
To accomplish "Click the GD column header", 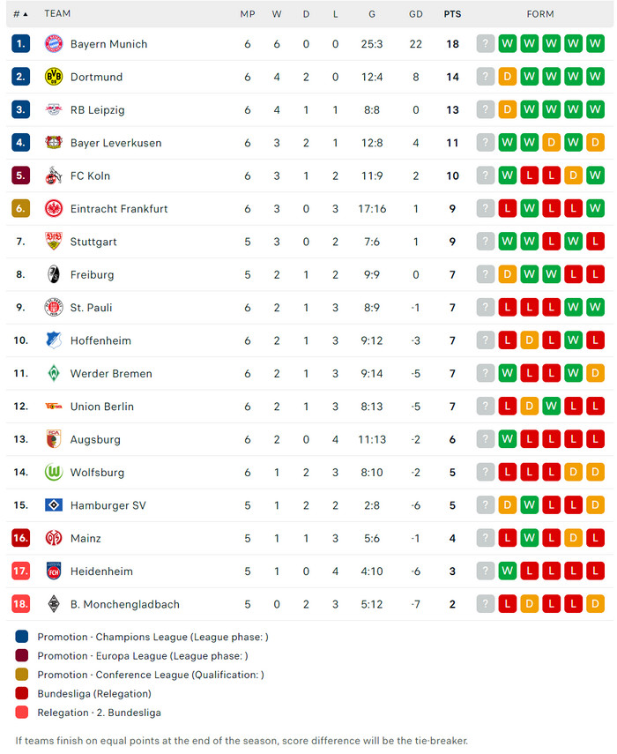I will pyautogui.click(x=416, y=14).
